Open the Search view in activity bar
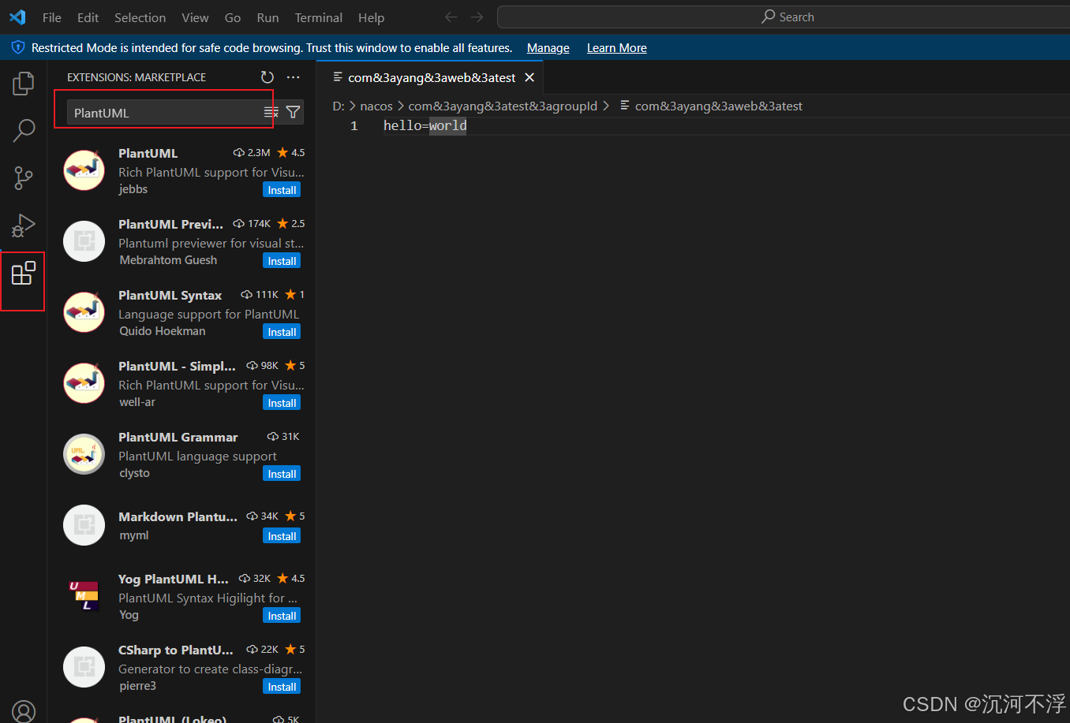 point(24,130)
